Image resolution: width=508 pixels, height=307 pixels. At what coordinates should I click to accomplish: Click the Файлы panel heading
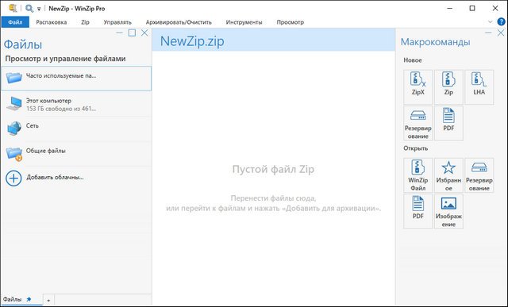(x=23, y=44)
